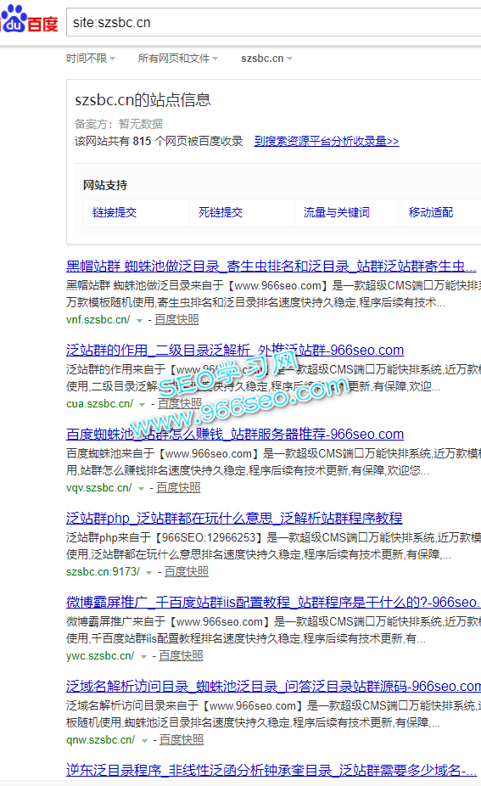Screen dimensions: 481x786
Task: Click the szsbc.cn:9173/ green URL
Action: 103,572
